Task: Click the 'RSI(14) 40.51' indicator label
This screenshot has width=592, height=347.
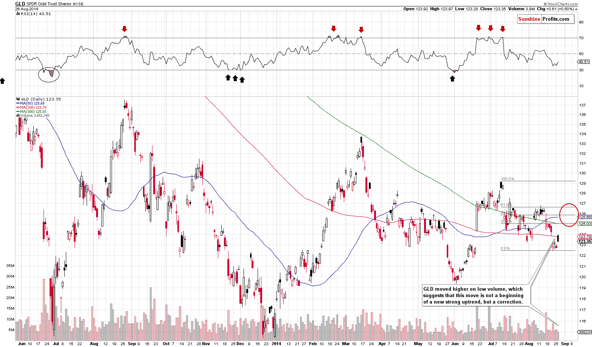Action: click(33, 14)
